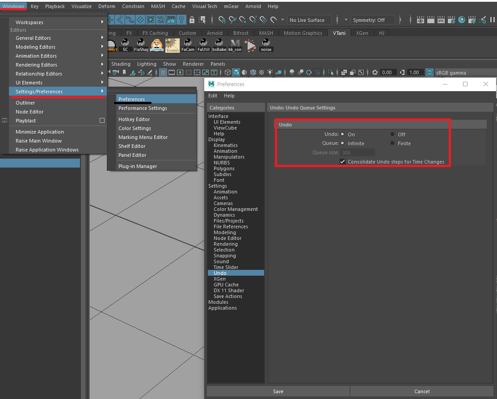Click the help question-mark snap icon
Viewport: 497px width, 399px height.
(181, 20)
